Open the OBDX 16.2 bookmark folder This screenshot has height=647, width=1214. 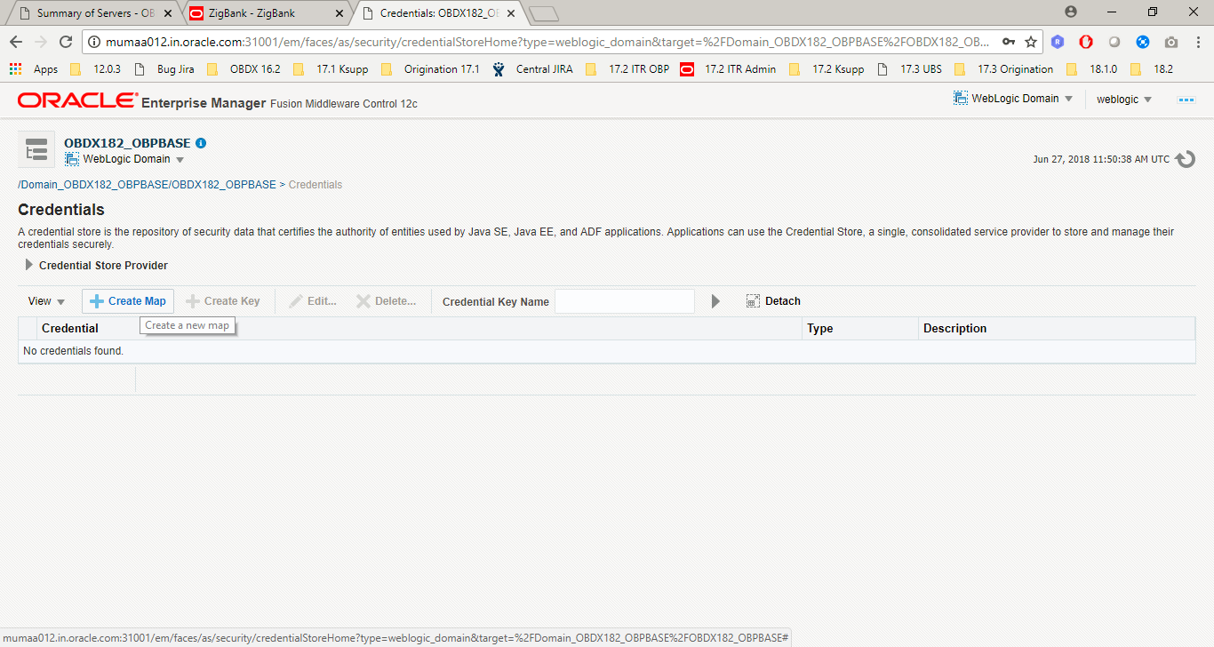coord(243,69)
